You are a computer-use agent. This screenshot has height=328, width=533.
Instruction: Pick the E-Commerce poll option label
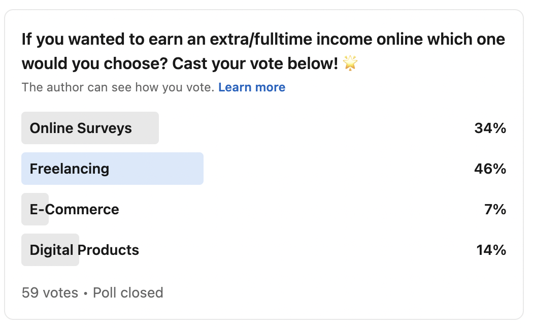point(75,209)
